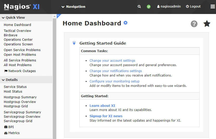Click the green system status check icon
216x139 pixels.
149,6
